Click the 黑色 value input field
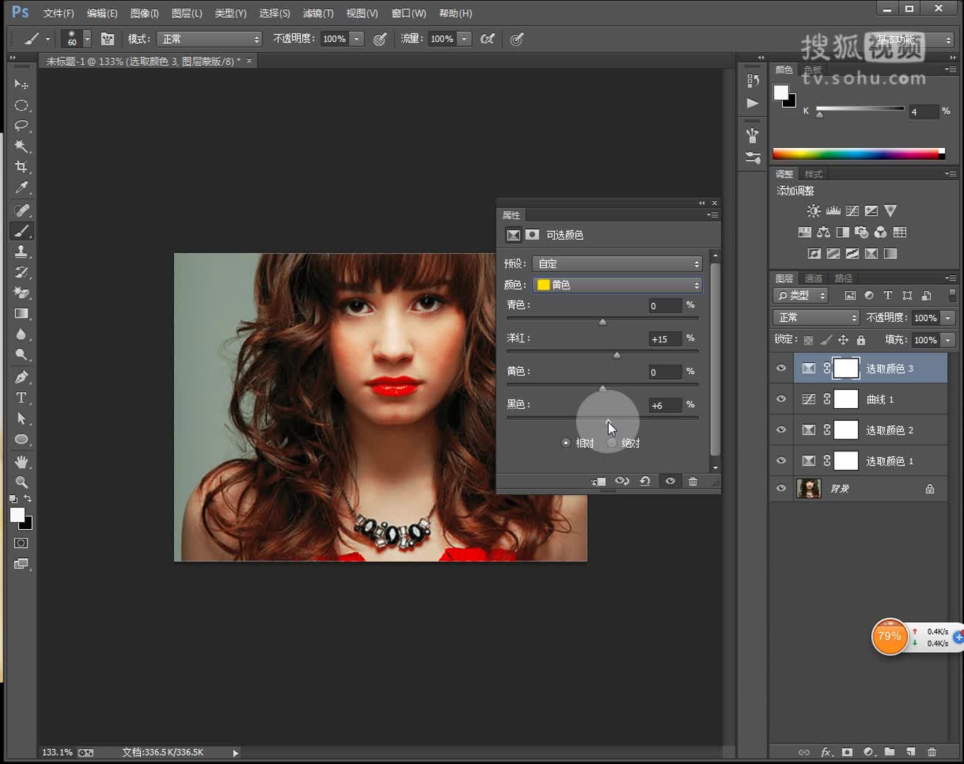This screenshot has height=764, width=964. click(x=665, y=405)
